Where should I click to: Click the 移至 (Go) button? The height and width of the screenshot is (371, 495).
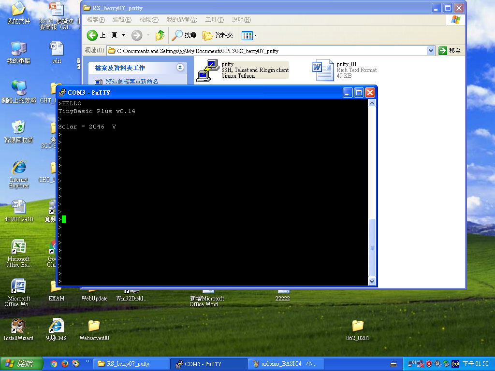pos(451,51)
